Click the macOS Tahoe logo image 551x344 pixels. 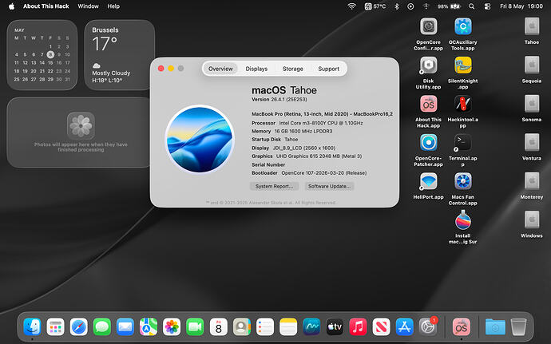[200, 139]
